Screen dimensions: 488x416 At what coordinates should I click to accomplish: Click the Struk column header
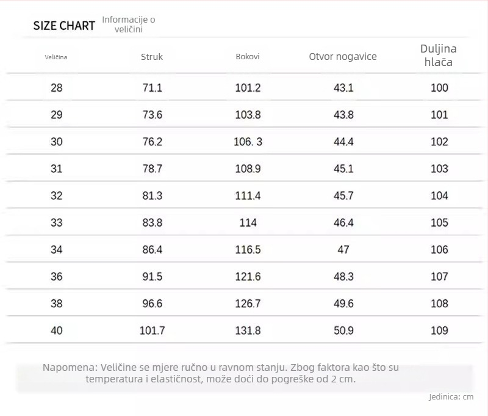(x=152, y=57)
